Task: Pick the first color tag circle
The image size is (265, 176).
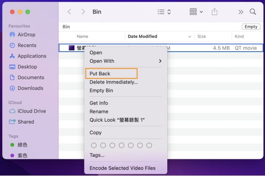Action: pyautogui.click(x=93, y=145)
